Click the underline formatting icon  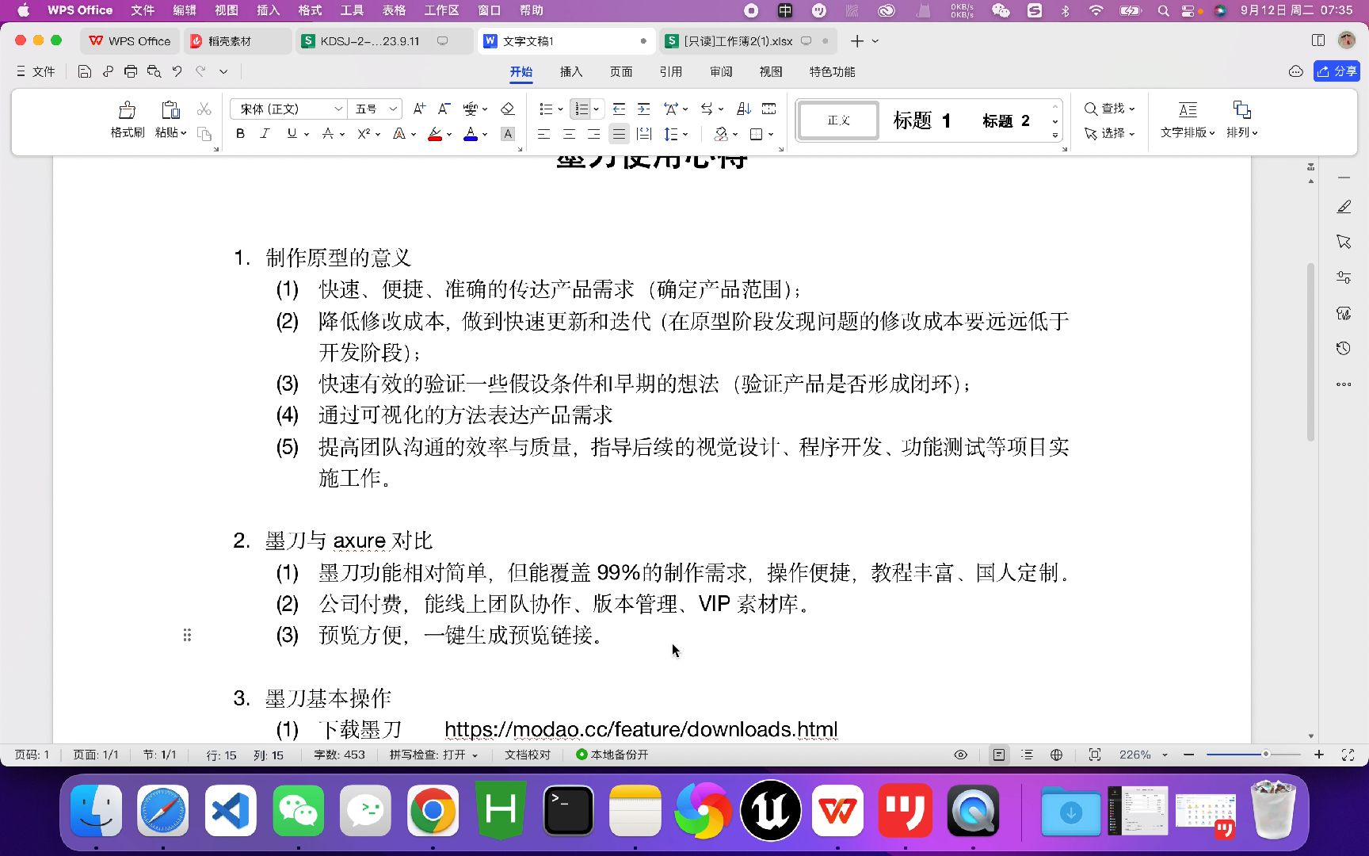[x=290, y=133]
